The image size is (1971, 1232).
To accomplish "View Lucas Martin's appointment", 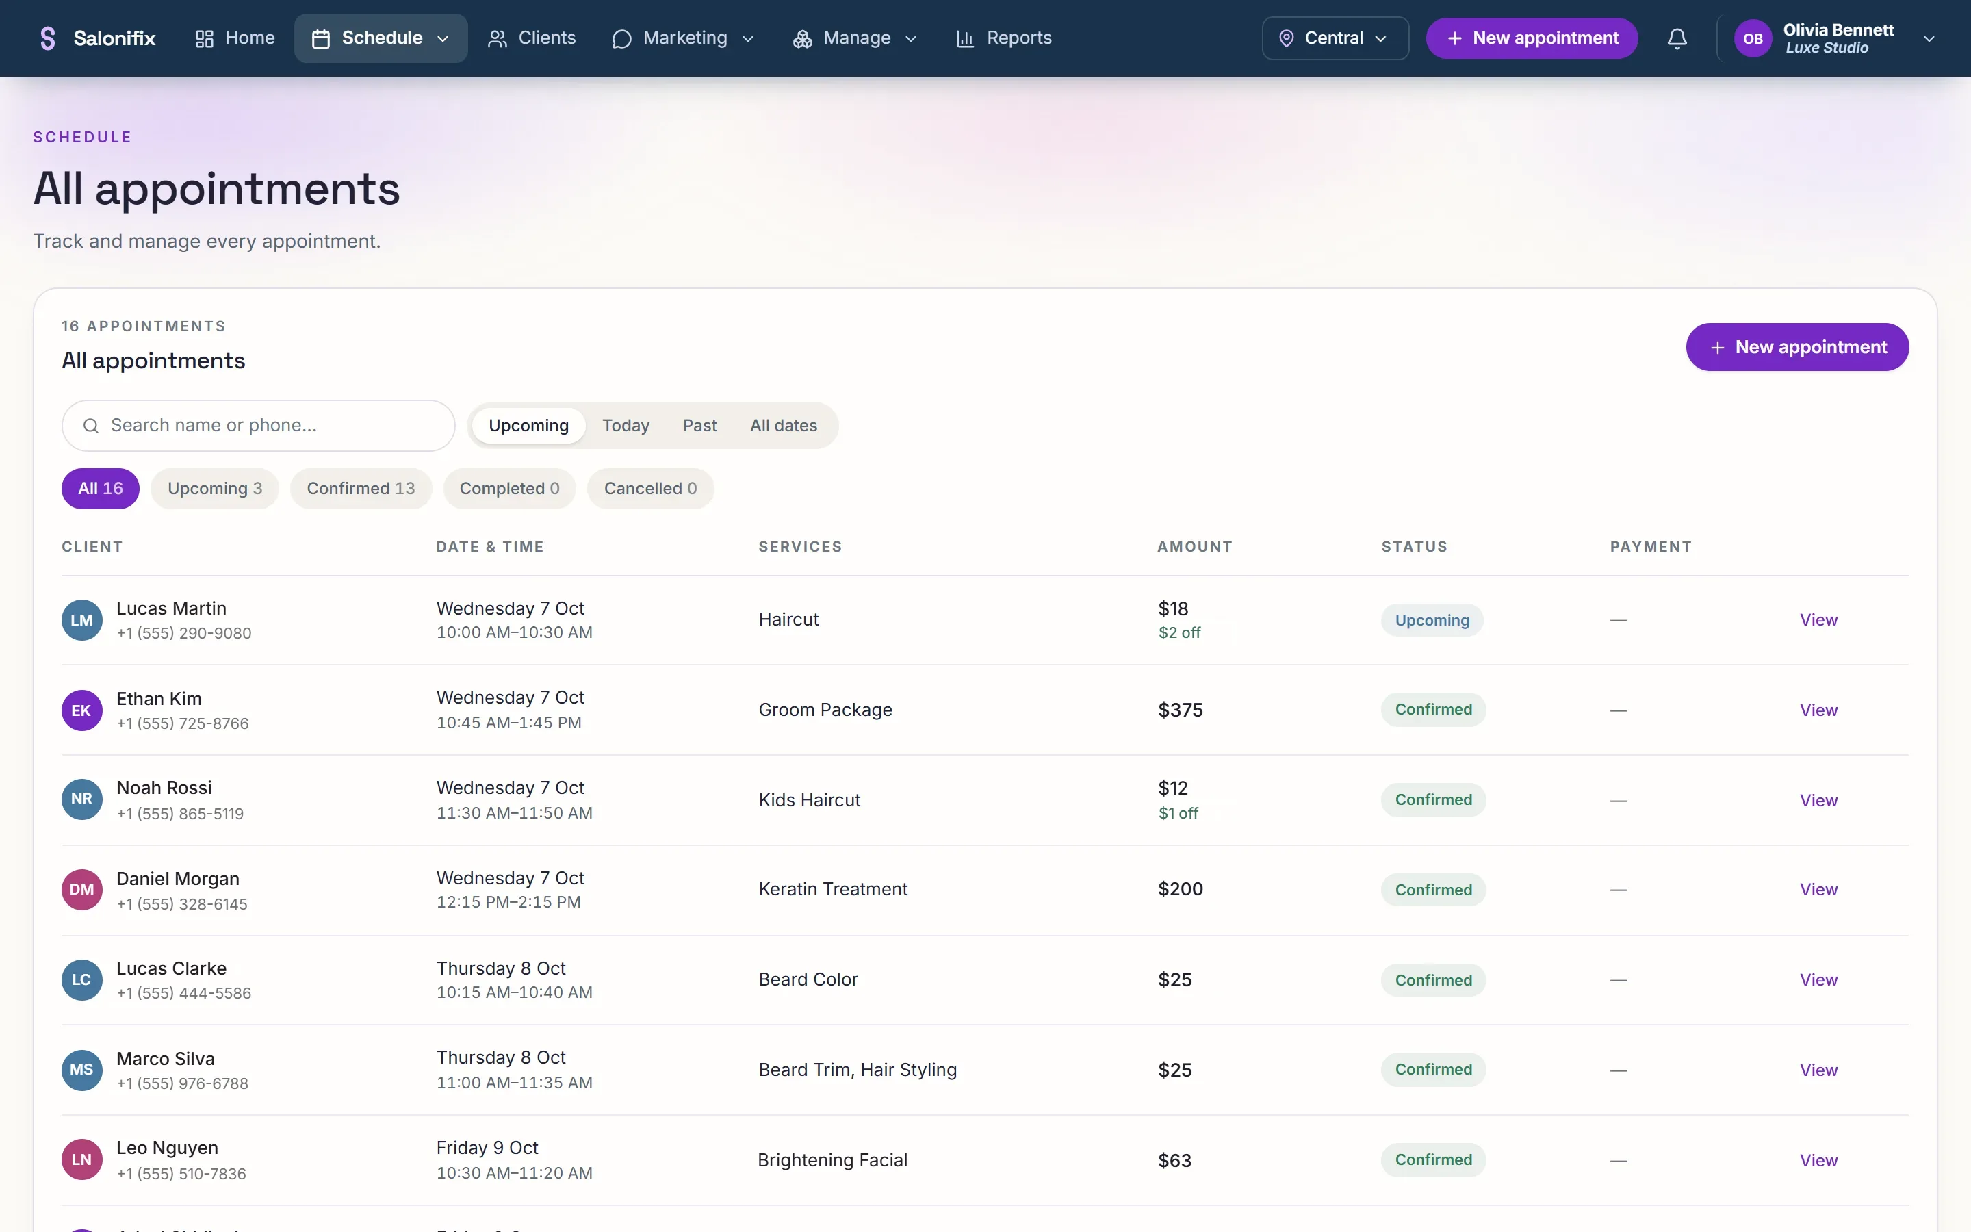I will coord(1818,620).
